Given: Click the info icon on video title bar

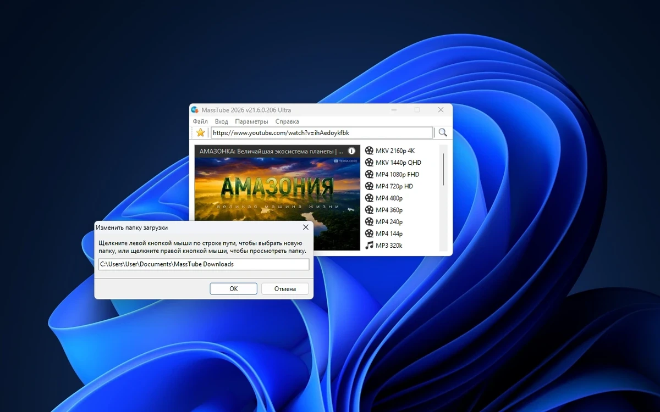Looking at the screenshot, I should coord(352,151).
